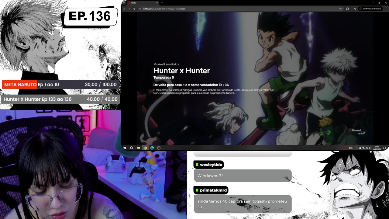Expand the tab search dropdown arrow
389x219 pixels.
tap(124, 3)
